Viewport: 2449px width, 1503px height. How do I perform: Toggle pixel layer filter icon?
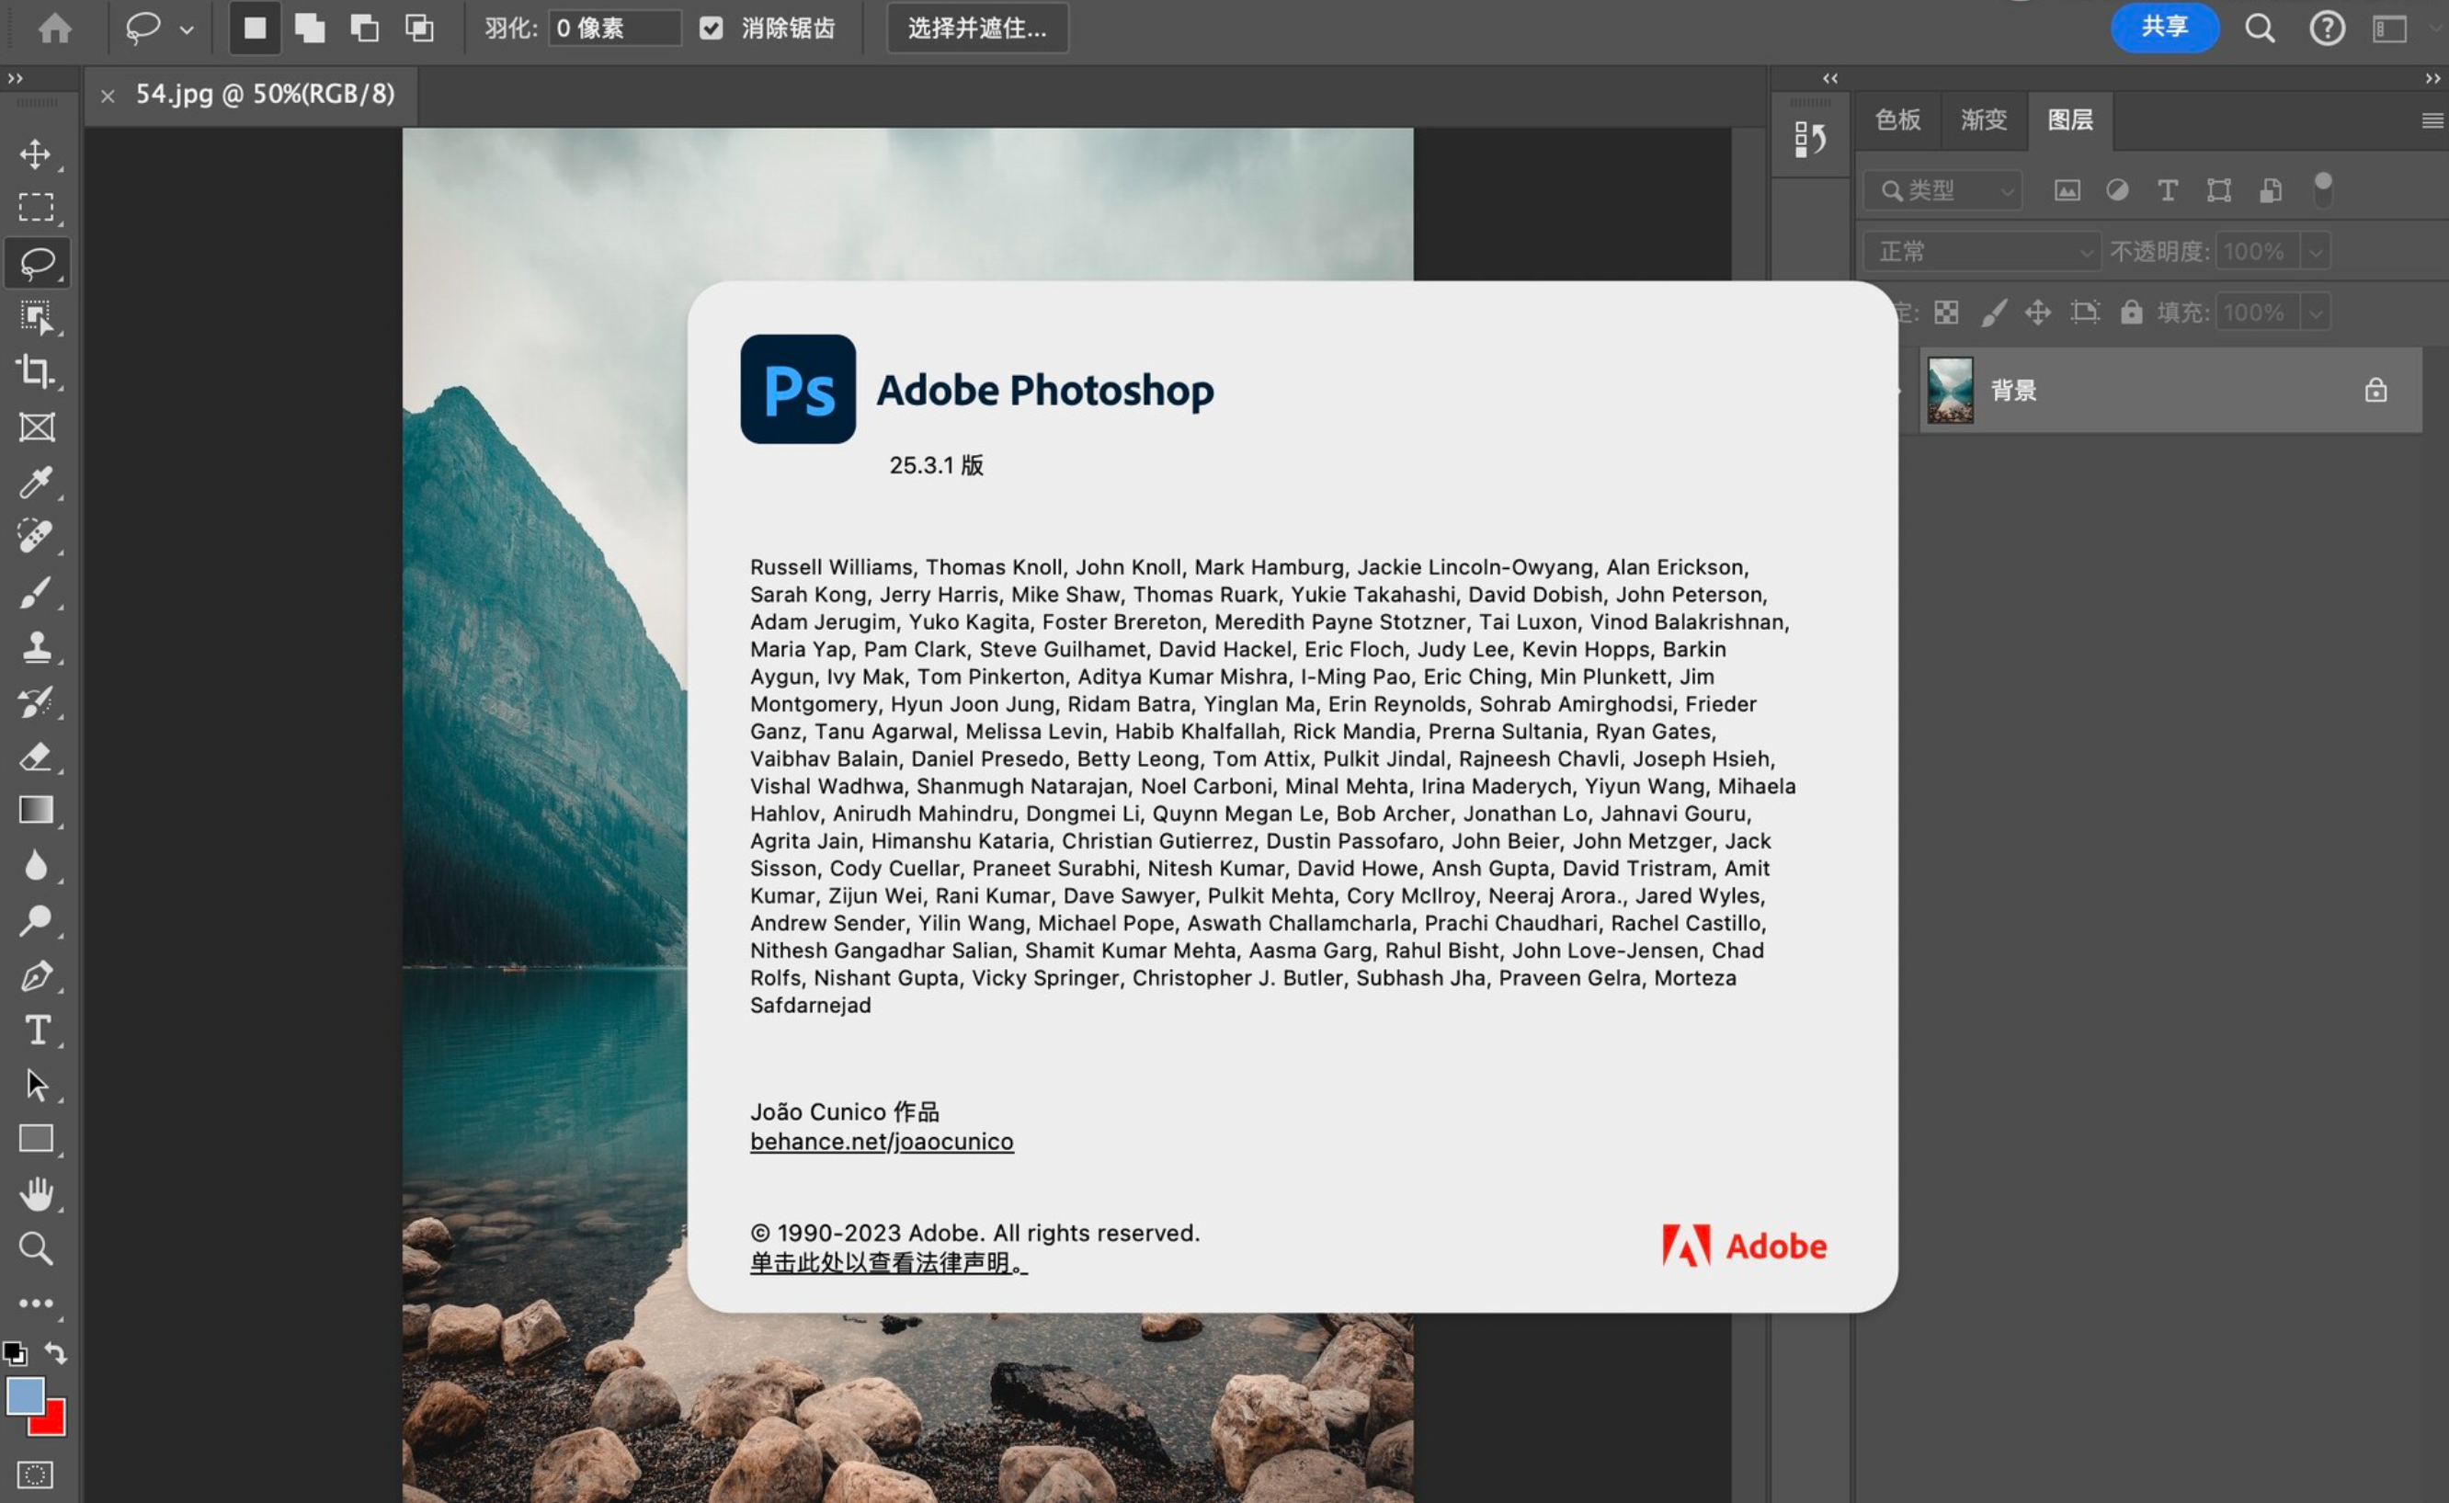(x=2067, y=190)
